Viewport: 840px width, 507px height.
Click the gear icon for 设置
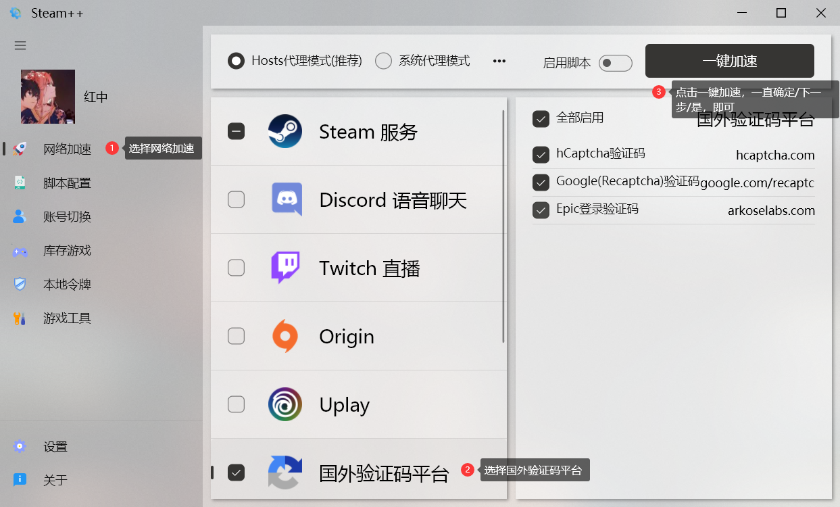pos(20,446)
